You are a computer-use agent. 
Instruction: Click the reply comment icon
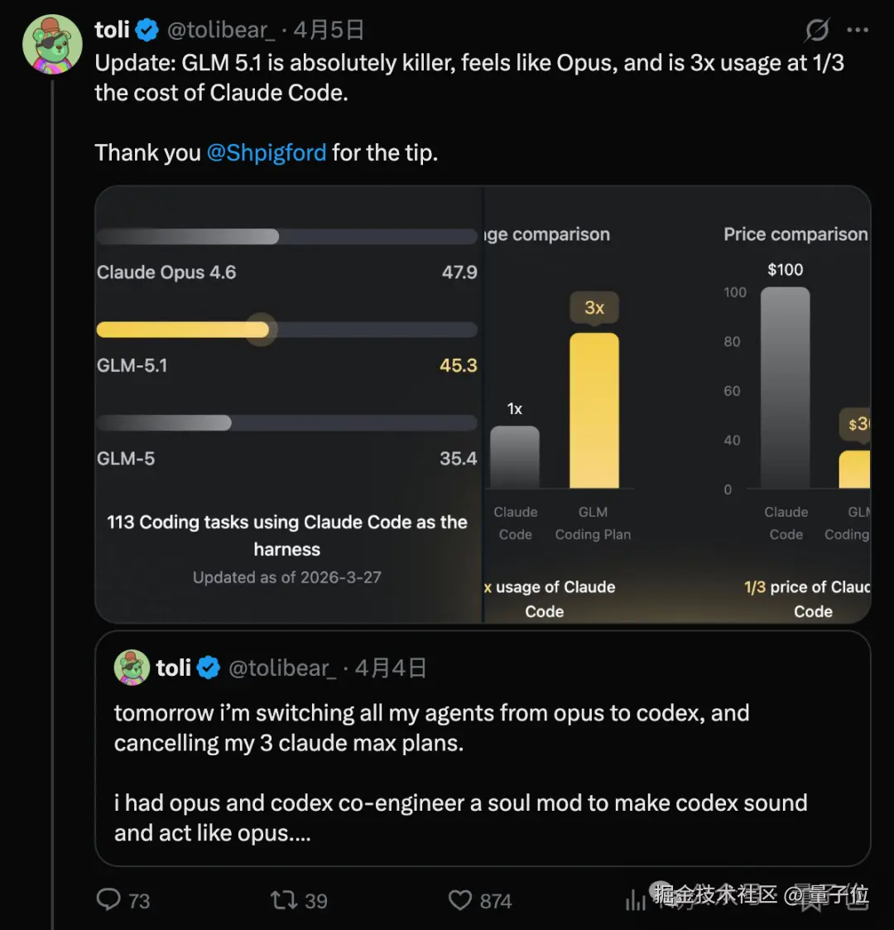(109, 899)
